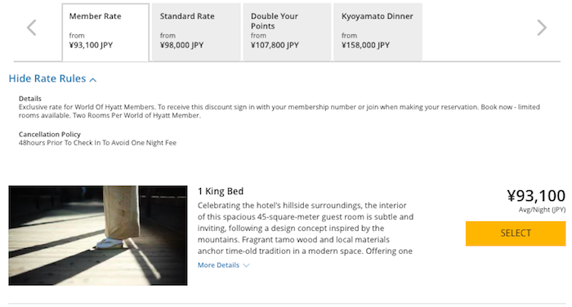Click the 1 King Bed room title
This screenshot has width=572, height=307.
[221, 191]
